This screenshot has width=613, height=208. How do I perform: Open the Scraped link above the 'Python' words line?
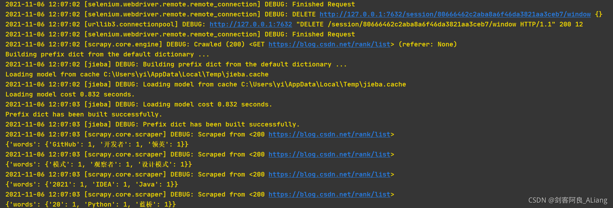pyautogui.click(x=329, y=194)
